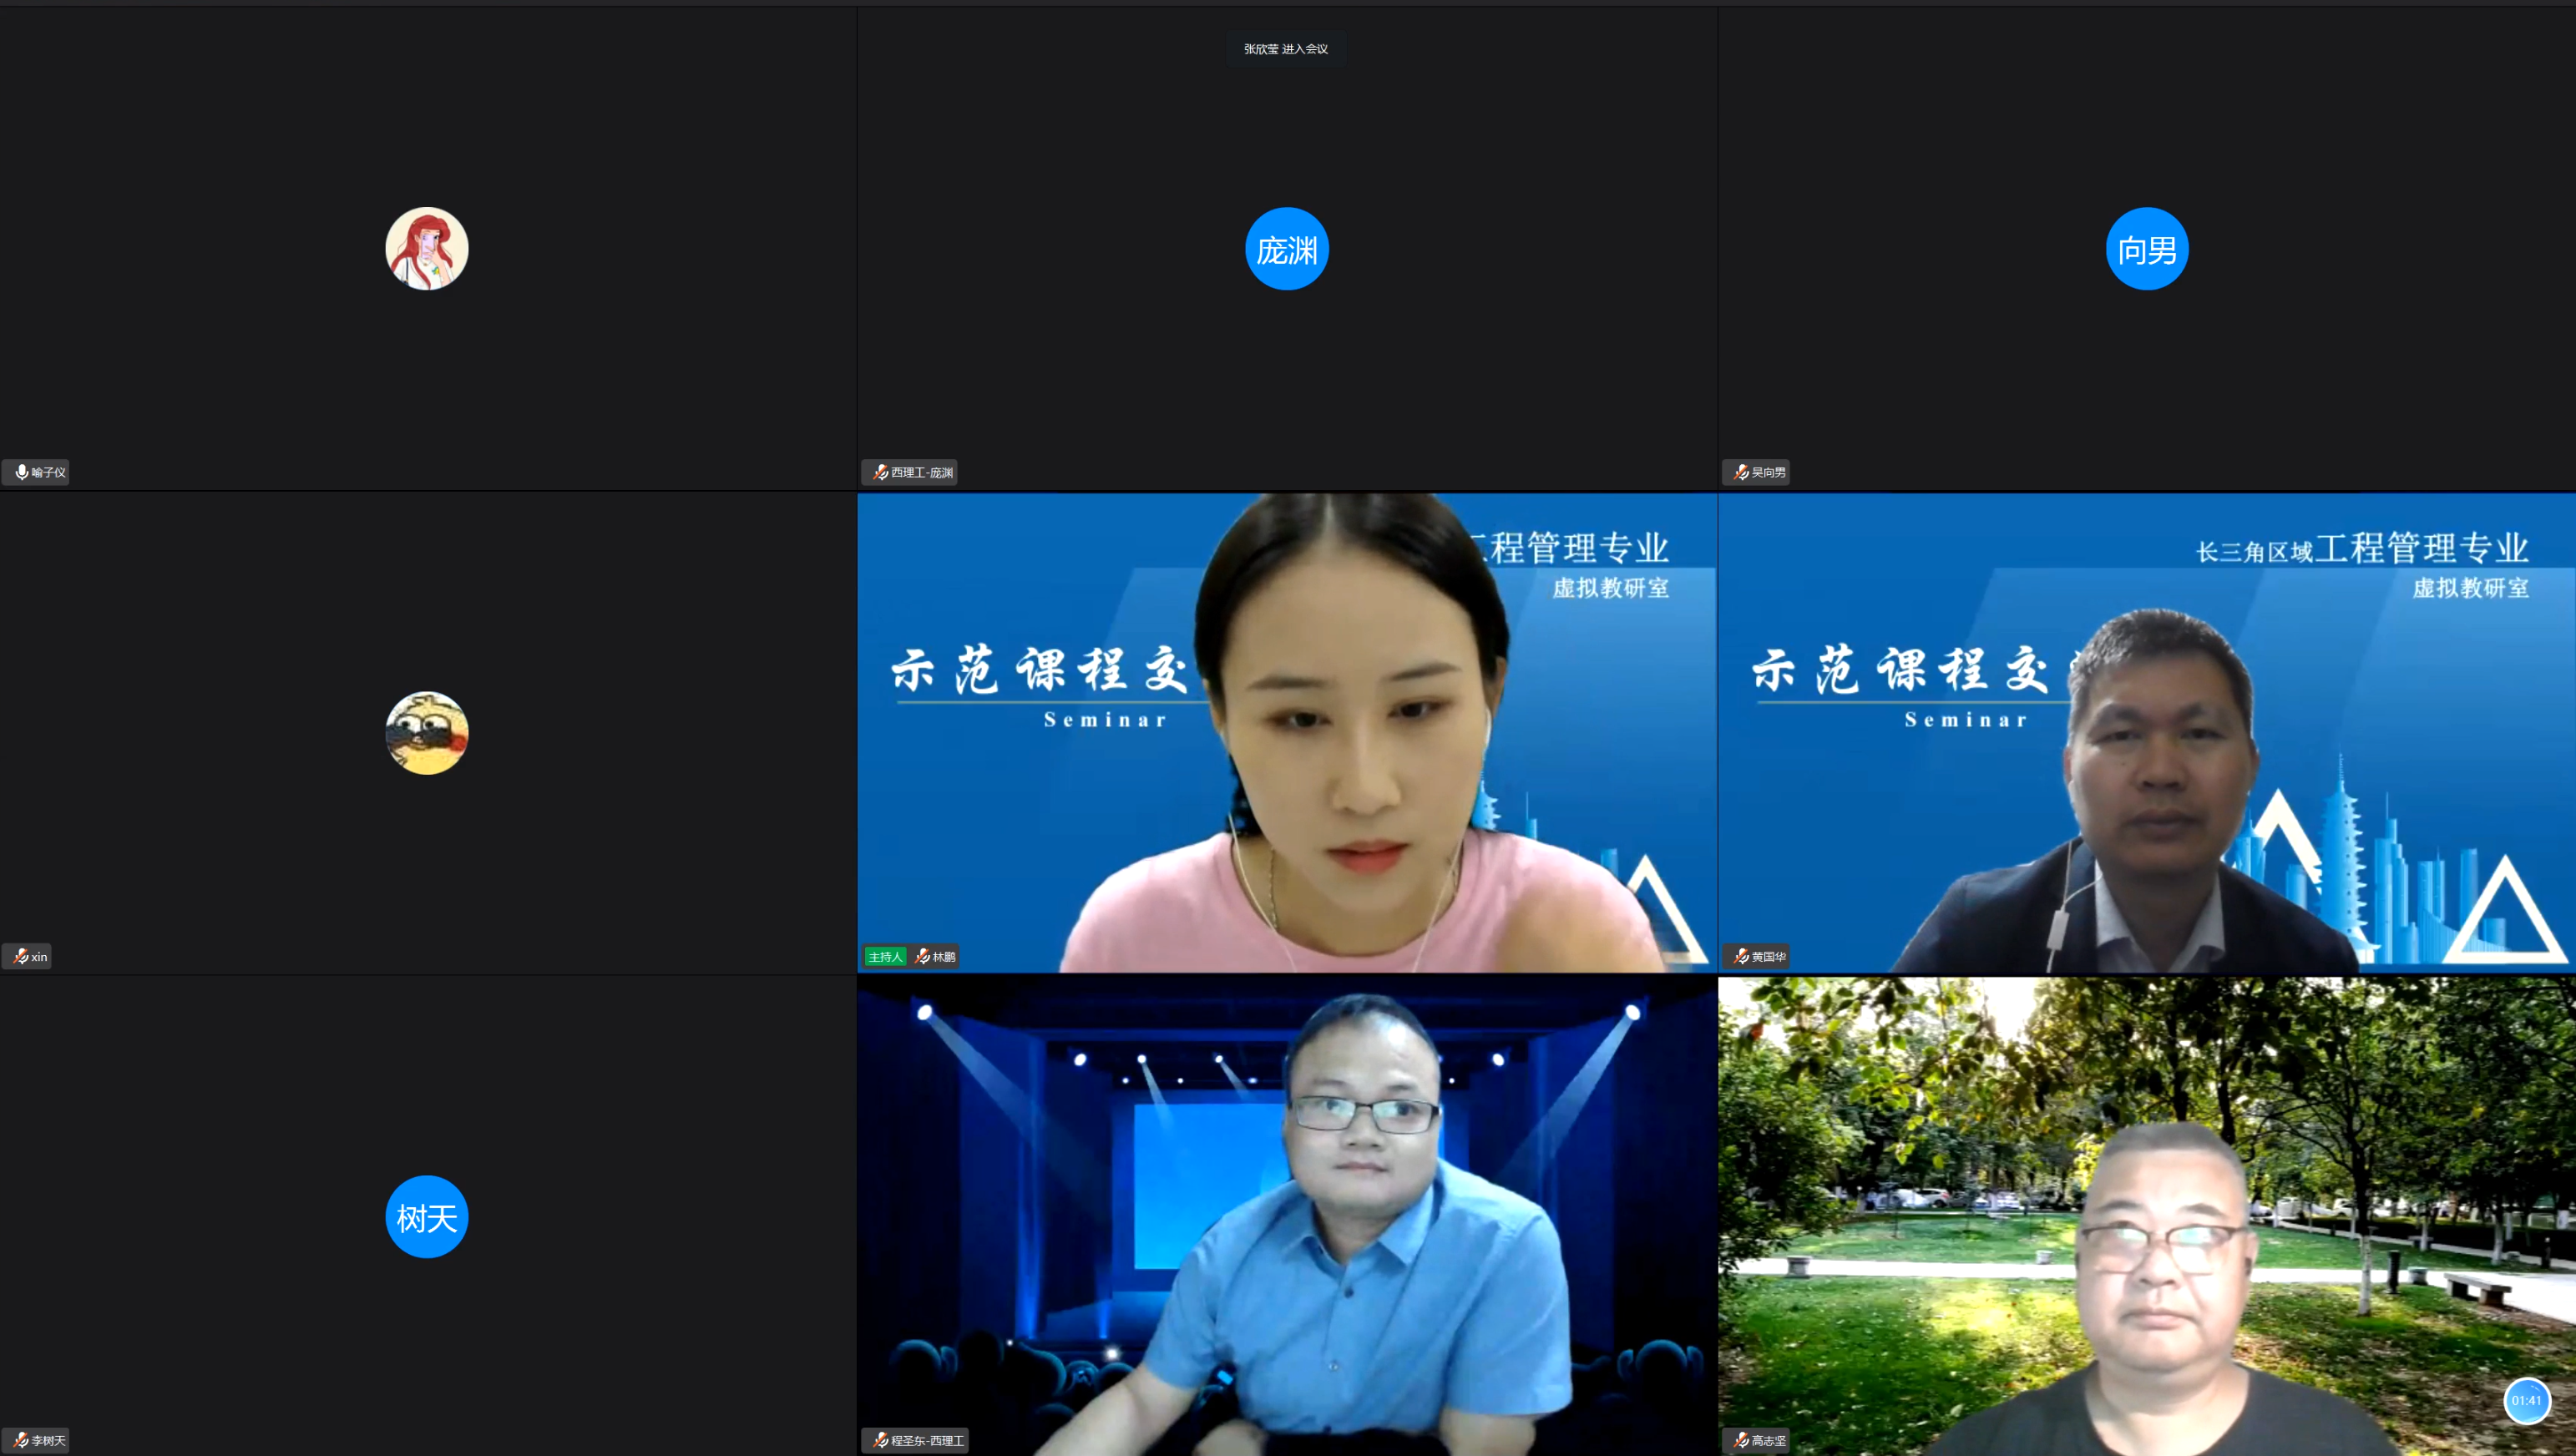Click the blue 向男 avatar circle
This screenshot has width=2576, height=1456.
[2147, 249]
